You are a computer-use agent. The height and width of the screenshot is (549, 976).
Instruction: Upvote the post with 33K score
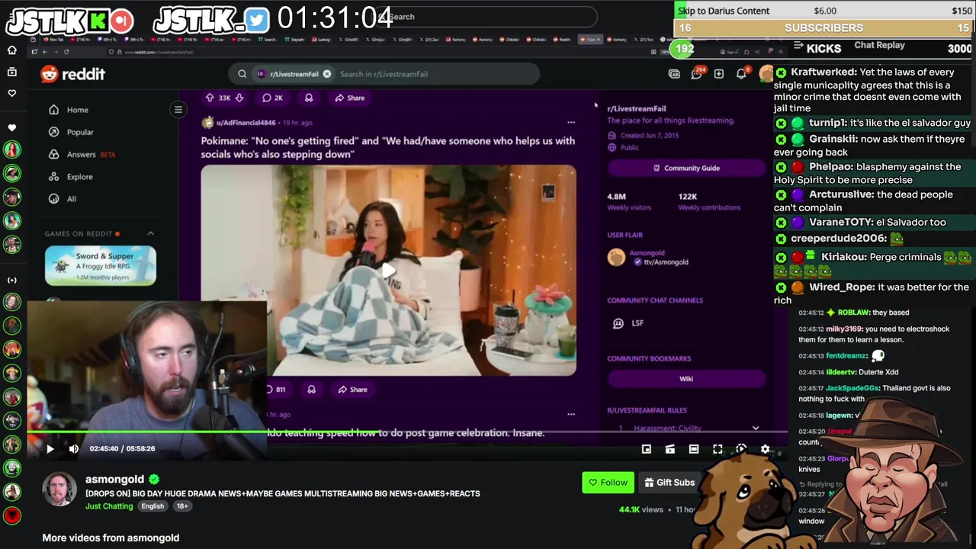pos(210,98)
